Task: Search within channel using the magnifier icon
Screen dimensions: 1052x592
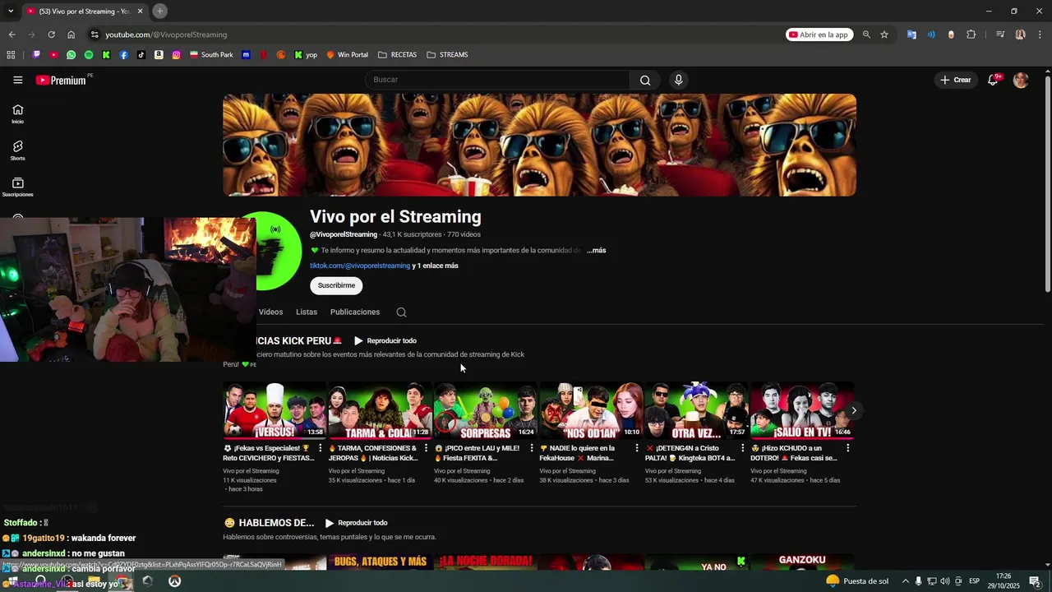Action: click(401, 312)
